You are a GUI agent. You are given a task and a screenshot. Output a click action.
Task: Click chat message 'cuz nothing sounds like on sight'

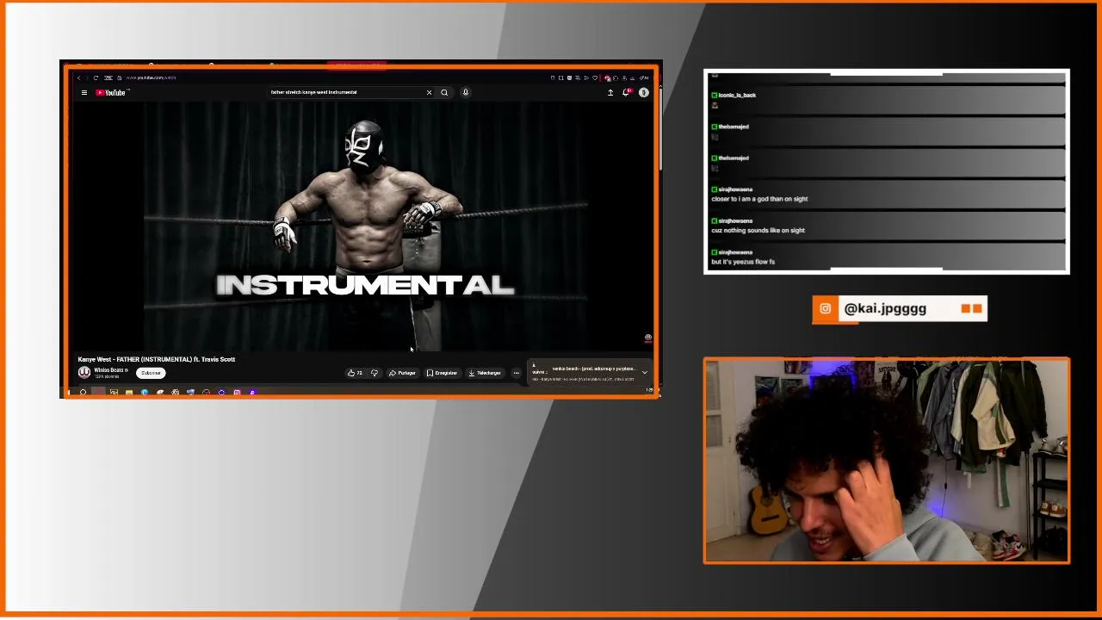tap(758, 230)
